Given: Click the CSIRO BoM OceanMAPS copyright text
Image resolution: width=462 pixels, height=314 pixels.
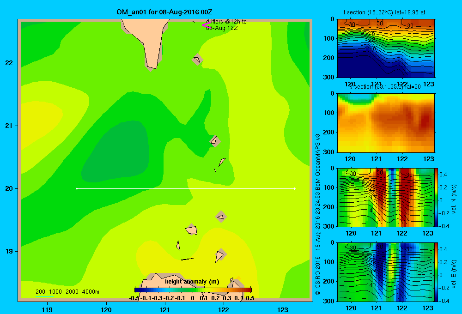Looking at the screenshot, I should click(318, 214).
